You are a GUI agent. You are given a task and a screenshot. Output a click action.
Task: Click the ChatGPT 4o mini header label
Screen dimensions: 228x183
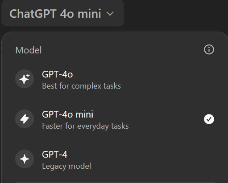pos(55,14)
